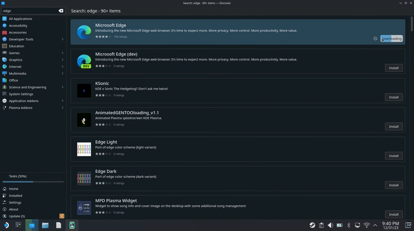Go to the Update (5) section
The image size is (414, 231).
point(17,216)
